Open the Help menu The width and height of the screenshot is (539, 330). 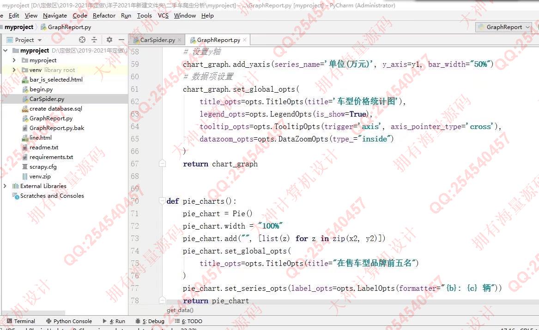[207, 15]
